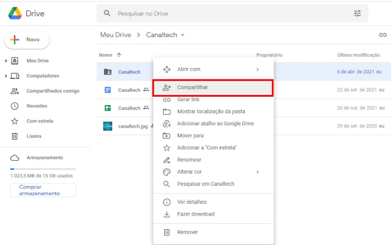
Task: Click the canaltech.jpg image thumbnail
Action: (x=108, y=126)
